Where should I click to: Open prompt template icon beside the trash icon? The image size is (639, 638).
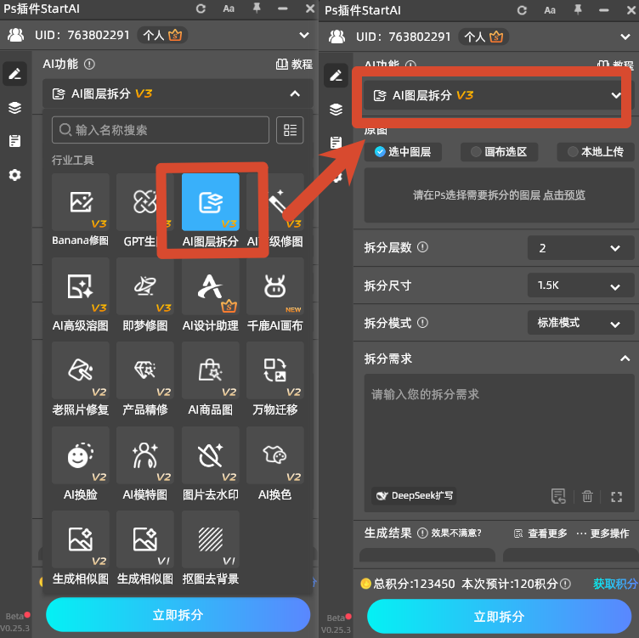(558, 496)
